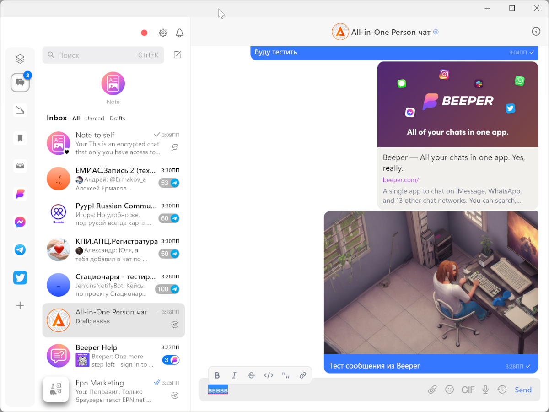The width and height of the screenshot is (549, 412).
Task: Apply quote formatting to selection
Action: click(286, 375)
